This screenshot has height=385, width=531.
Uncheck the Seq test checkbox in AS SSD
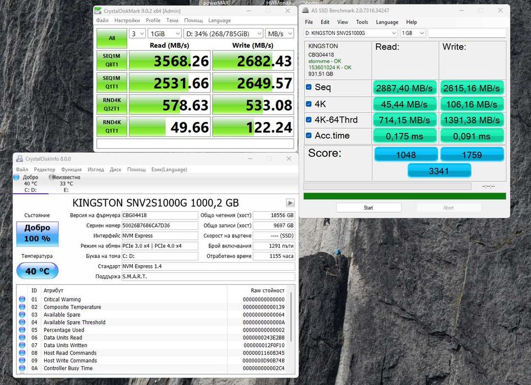coord(308,87)
